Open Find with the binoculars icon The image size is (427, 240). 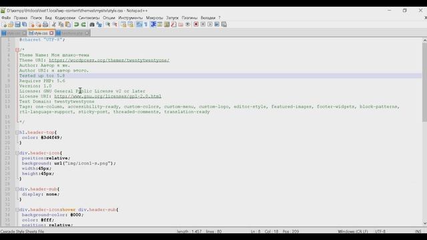[x=92, y=25]
